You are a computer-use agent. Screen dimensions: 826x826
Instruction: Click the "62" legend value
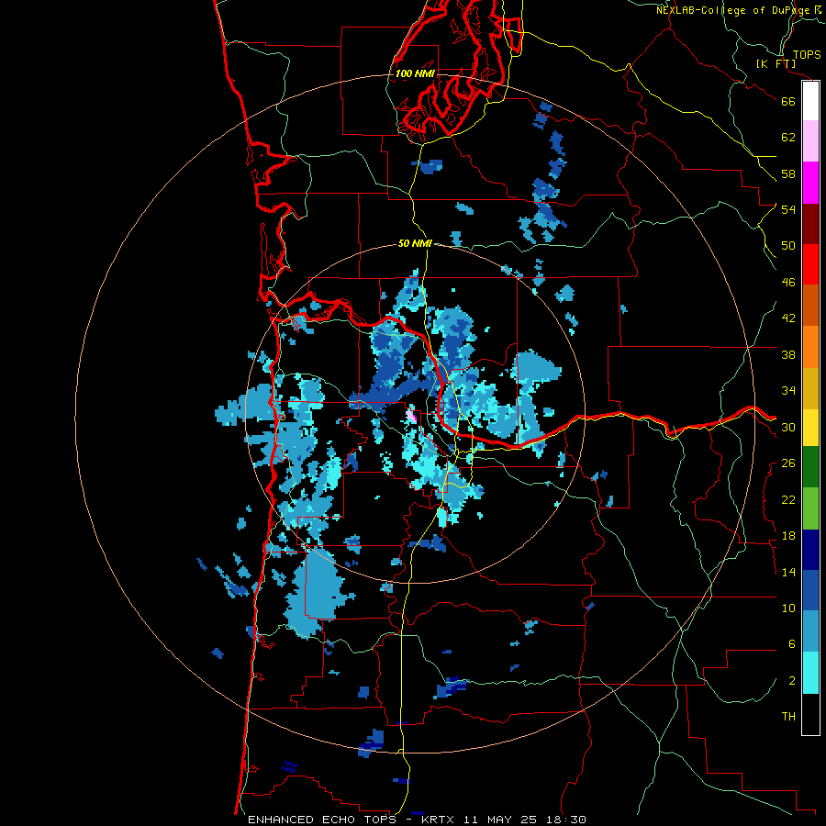pyautogui.click(x=788, y=138)
